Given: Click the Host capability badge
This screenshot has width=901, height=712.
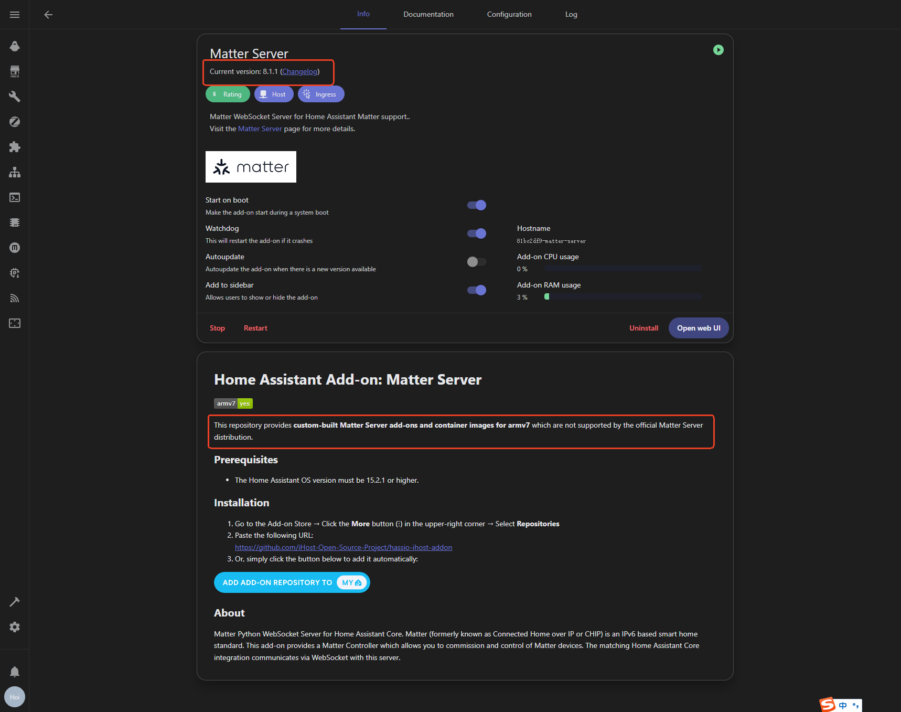Looking at the screenshot, I should (274, 94).
